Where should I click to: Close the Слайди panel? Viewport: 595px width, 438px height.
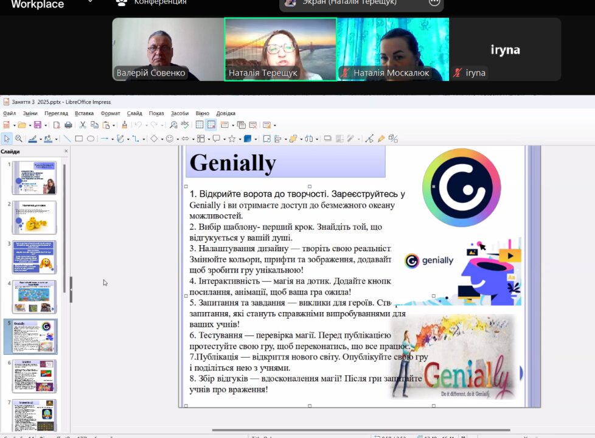click(x=66, y=151)
